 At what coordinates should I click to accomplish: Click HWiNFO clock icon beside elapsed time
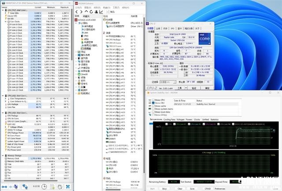point(44,187)
